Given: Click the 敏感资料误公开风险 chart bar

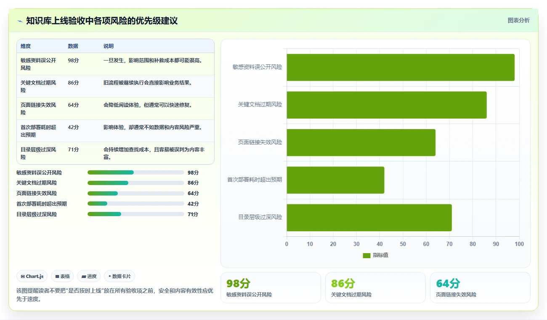Looking at the screenshot, I should 401,67.
